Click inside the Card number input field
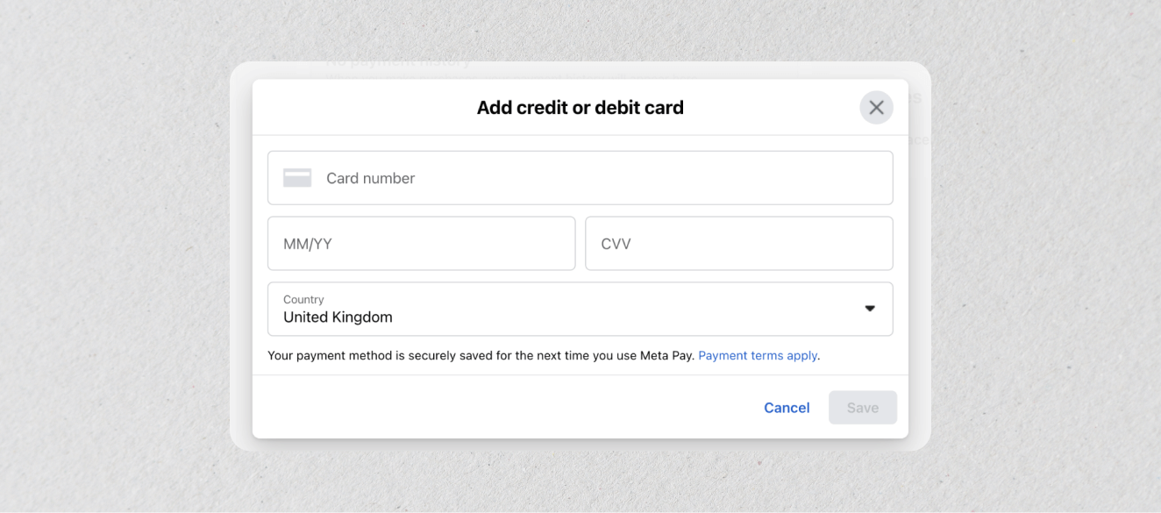Image resolution: width=1161 pixels, height=513 pixels. click(x=580, y=177)
